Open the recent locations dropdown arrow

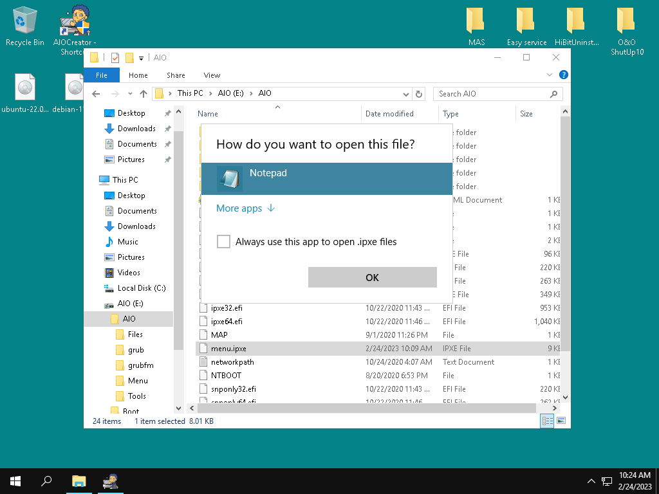pyautogui.click(x=131, y=94)
